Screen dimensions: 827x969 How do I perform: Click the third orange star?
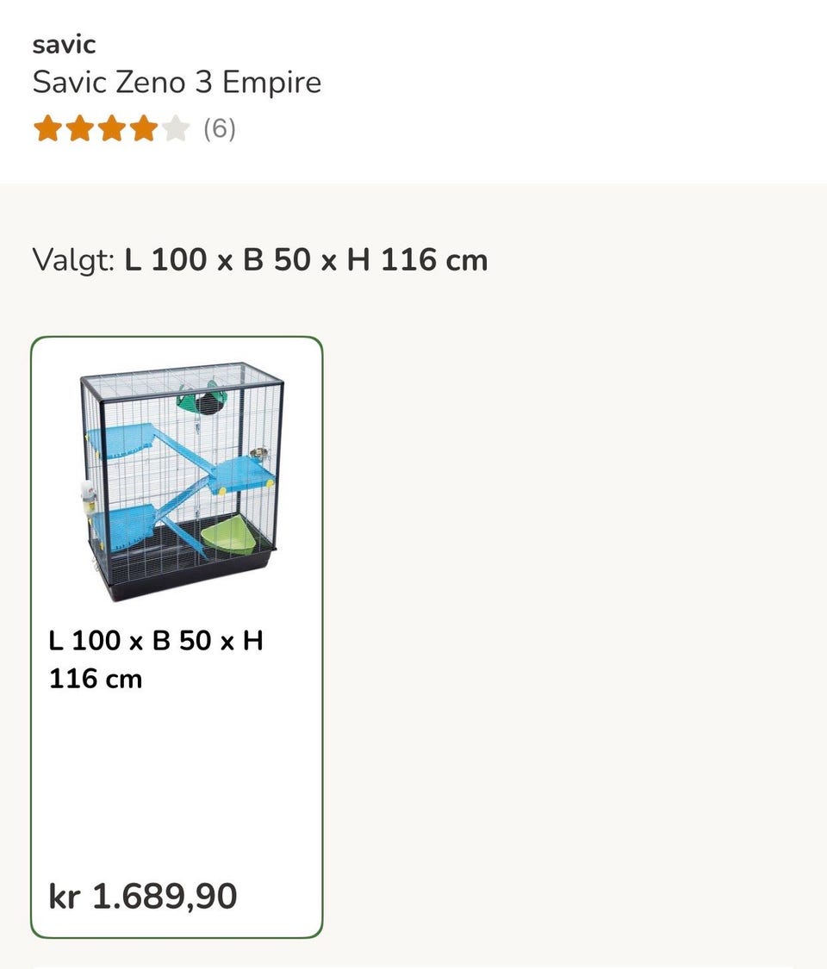point(111,127)
